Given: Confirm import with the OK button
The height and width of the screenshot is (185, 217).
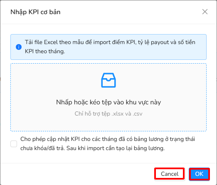Looking at the screenshot, I should pos(199,174).
